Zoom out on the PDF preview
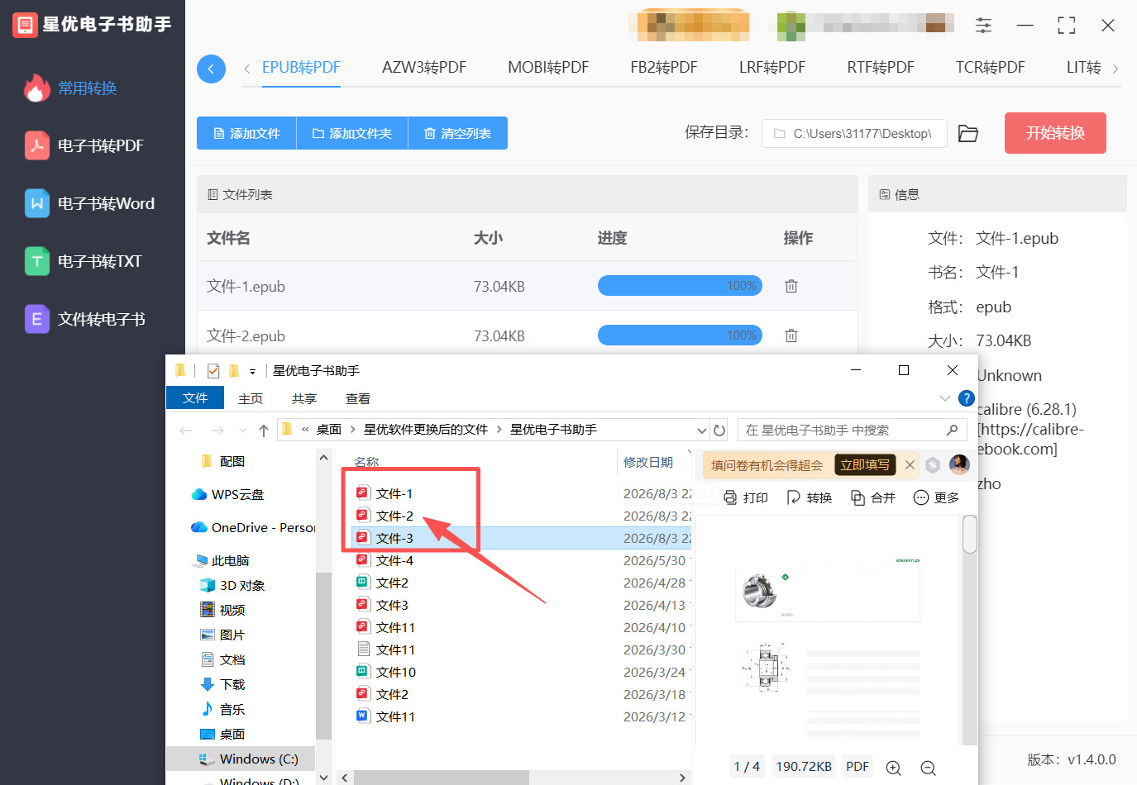 tap(929, 768)
